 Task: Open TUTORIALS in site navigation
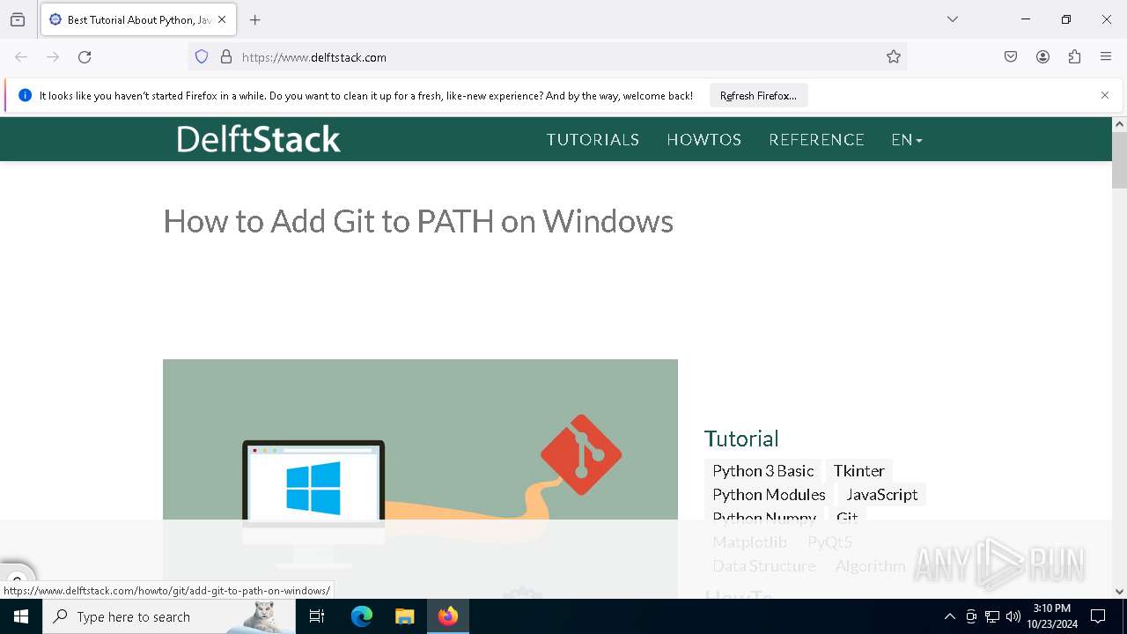coord(593,140)
